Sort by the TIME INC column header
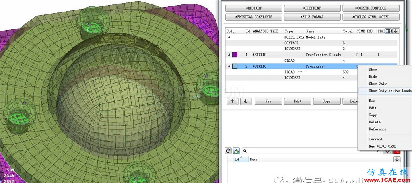The width and height of the screenshot is (412, 183). 365,31
